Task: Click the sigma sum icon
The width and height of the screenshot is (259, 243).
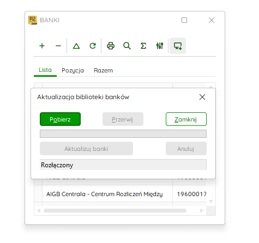Action: (143, 46)
